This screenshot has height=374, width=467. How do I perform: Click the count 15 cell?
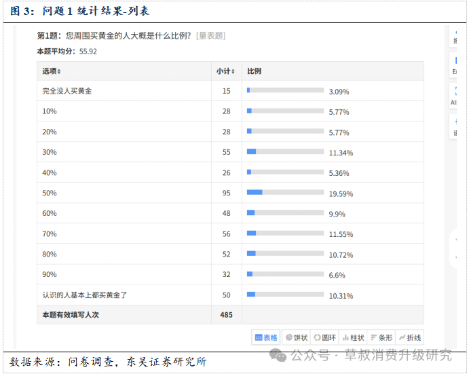tap(226, 91)
